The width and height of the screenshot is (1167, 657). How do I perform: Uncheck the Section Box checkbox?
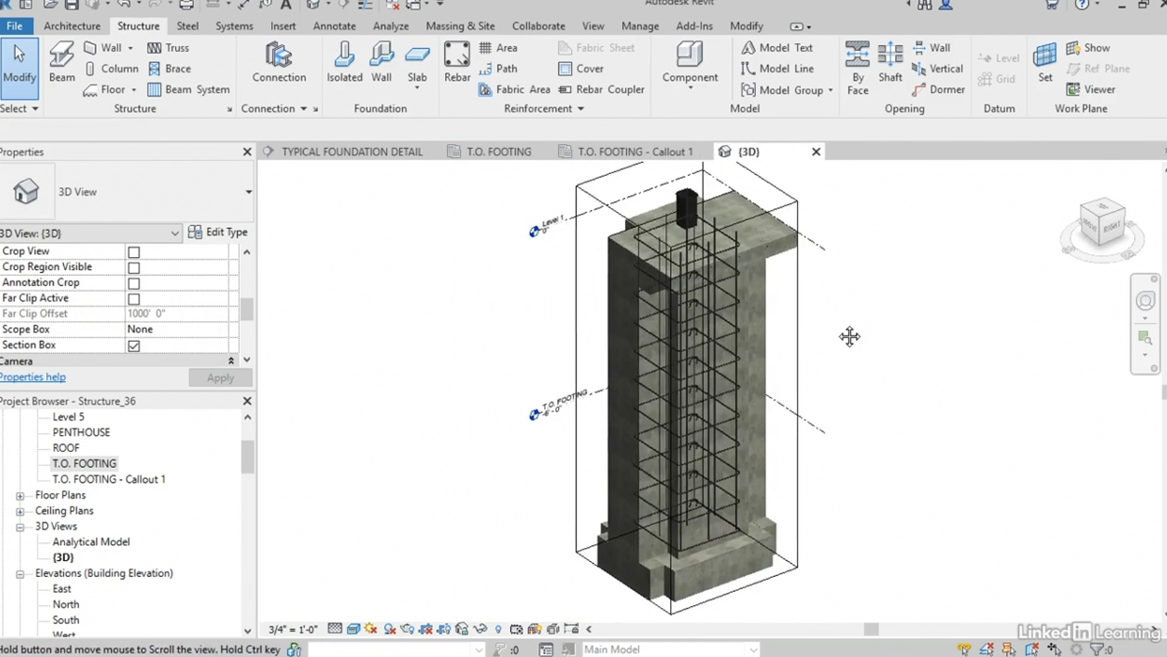coord(134,345)
